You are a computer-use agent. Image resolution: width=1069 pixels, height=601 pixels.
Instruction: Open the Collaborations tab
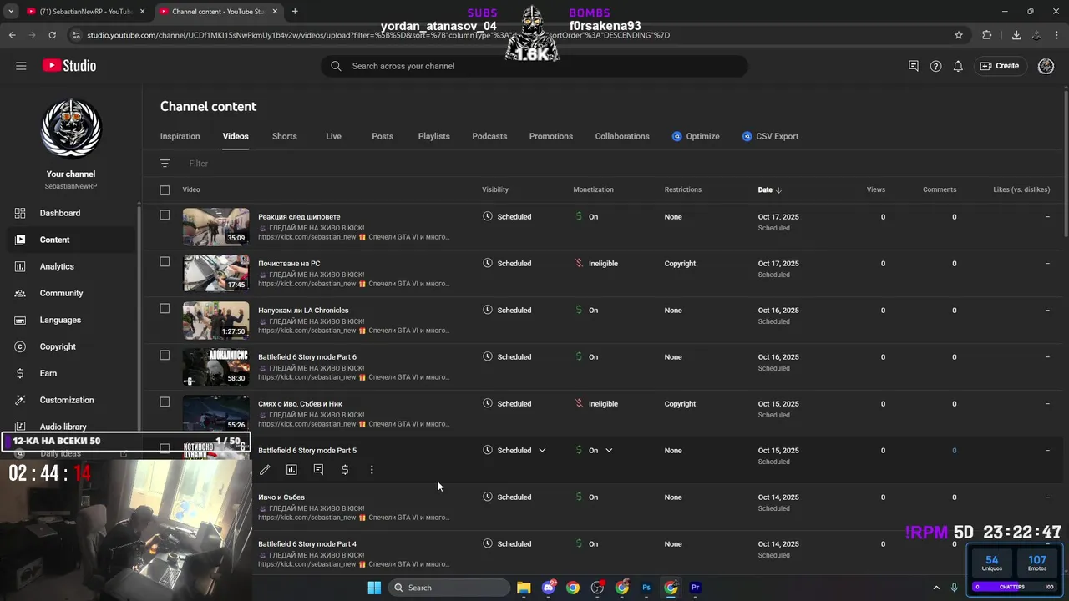point(622,136)
